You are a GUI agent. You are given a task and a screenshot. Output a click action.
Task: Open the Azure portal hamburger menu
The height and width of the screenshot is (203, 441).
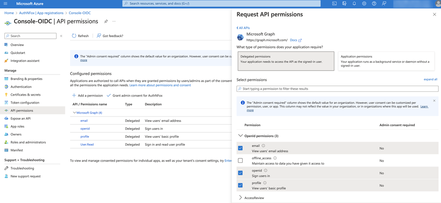pos(6,4)
